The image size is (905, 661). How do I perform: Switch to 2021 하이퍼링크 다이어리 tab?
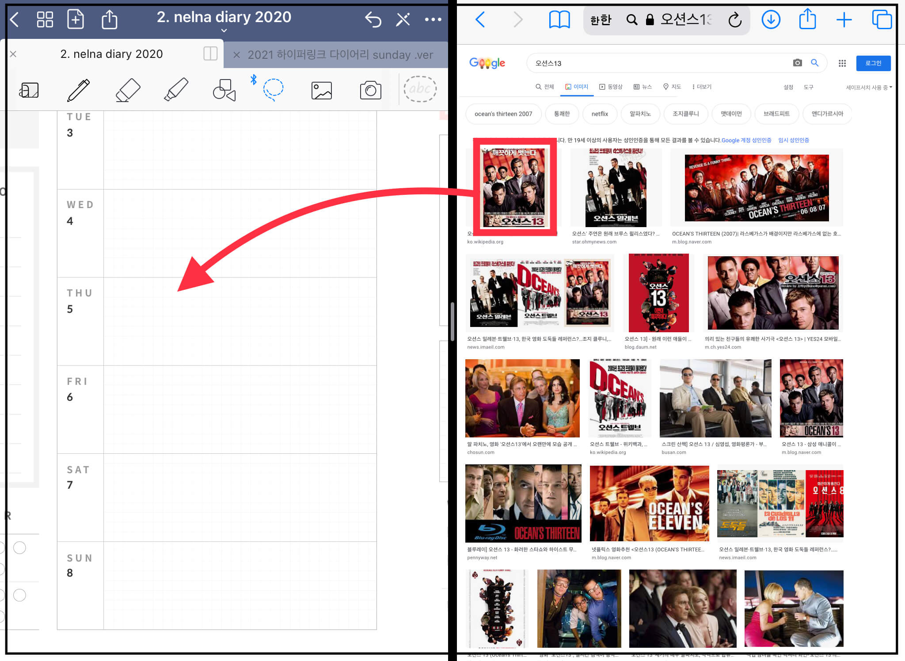[340, 55]
